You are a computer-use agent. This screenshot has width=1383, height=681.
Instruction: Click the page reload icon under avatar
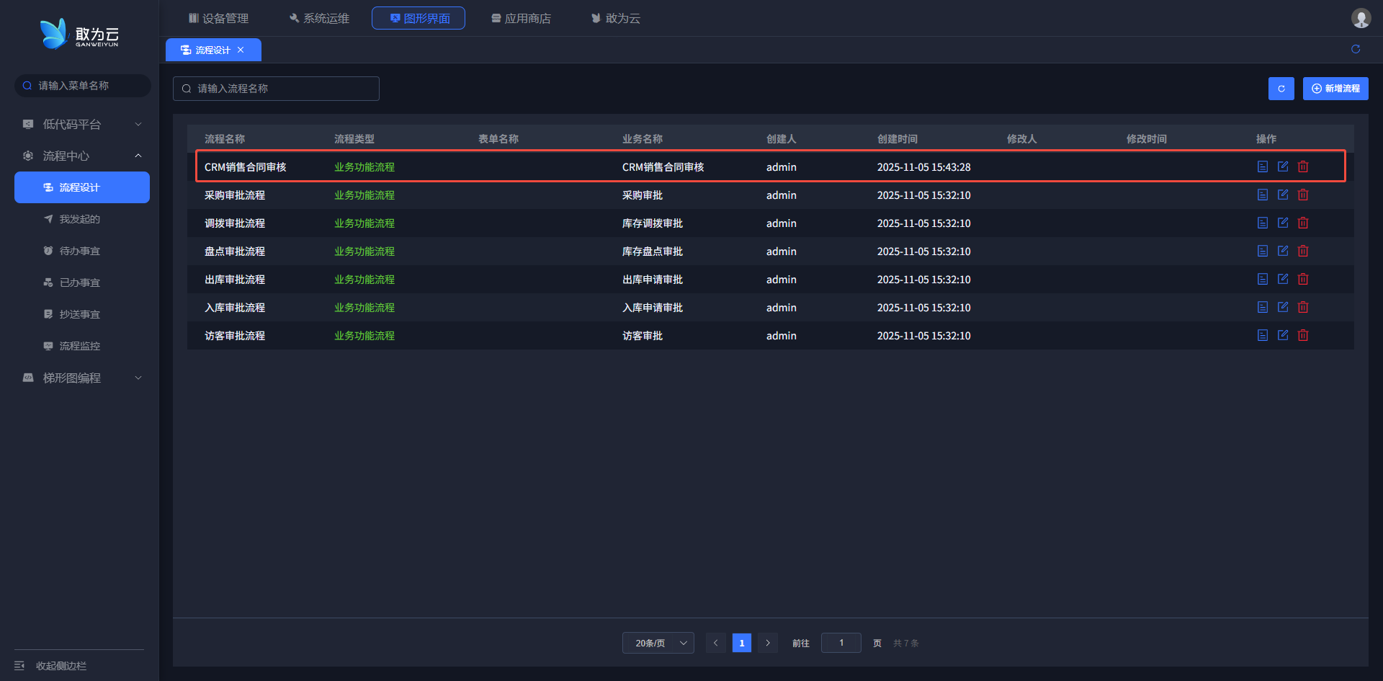(1356, 49)
